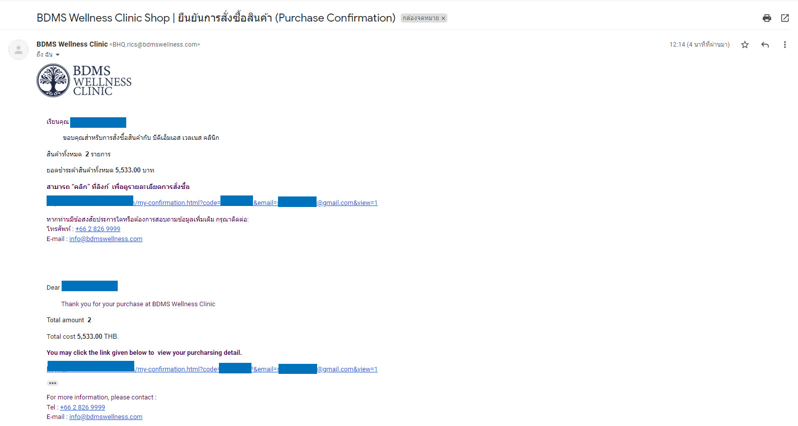
Task: Open the three-dot more options menu
Action: (784, 45)
